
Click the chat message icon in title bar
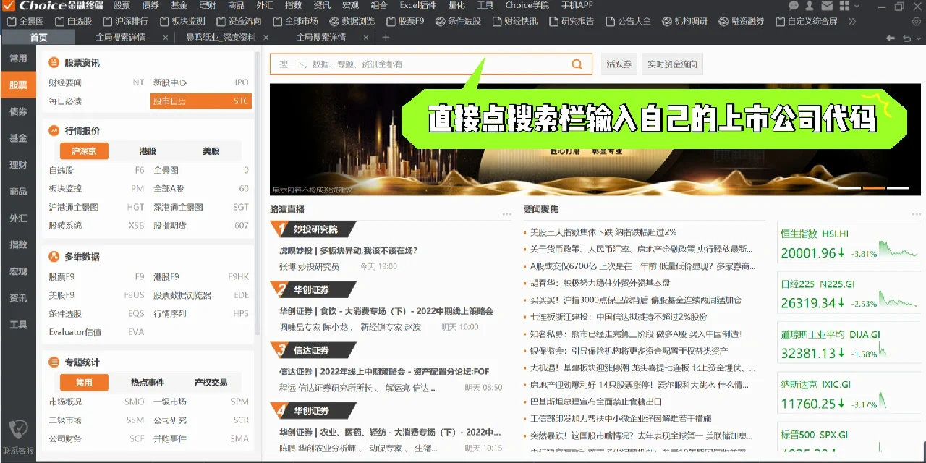794,6
